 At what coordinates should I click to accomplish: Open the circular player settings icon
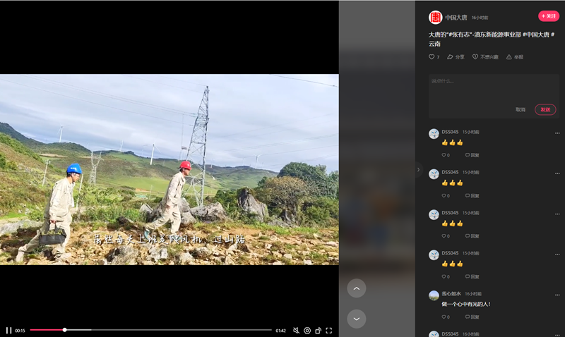click(x=307, y=330)
